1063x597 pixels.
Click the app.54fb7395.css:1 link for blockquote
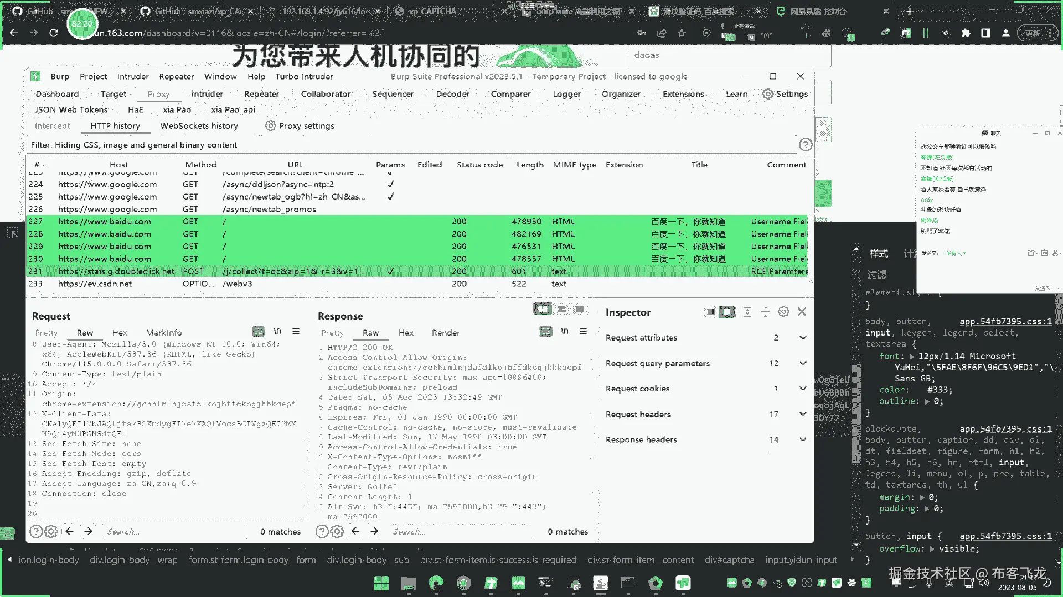click(1005, 429)
